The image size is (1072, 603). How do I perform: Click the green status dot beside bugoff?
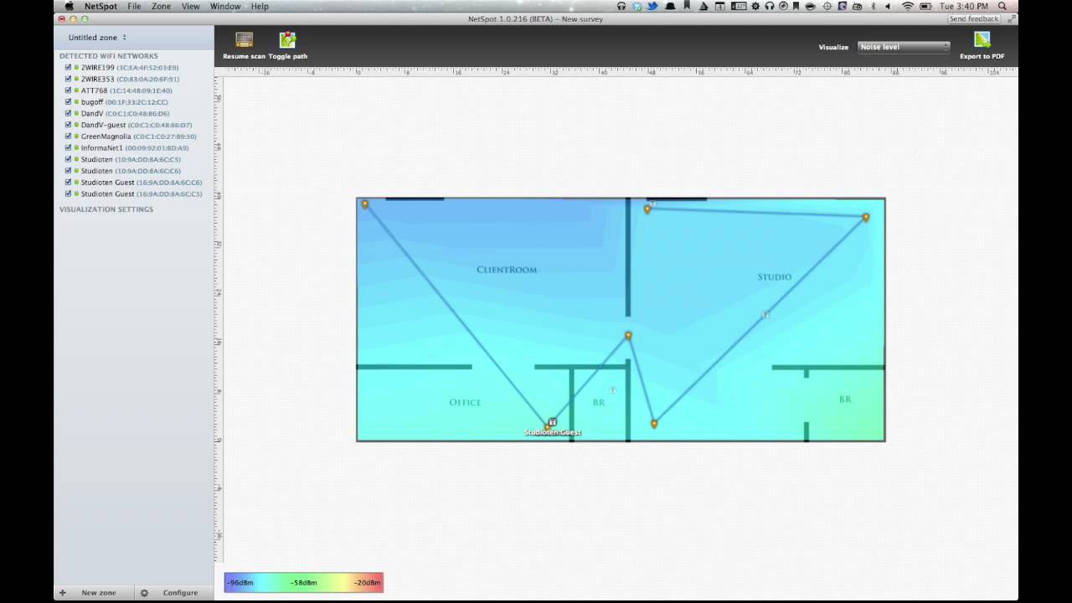click(76, 102)
